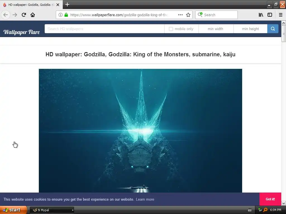Go forward with the forward arrow
286x214 pixels.
[x=15, y=15]
